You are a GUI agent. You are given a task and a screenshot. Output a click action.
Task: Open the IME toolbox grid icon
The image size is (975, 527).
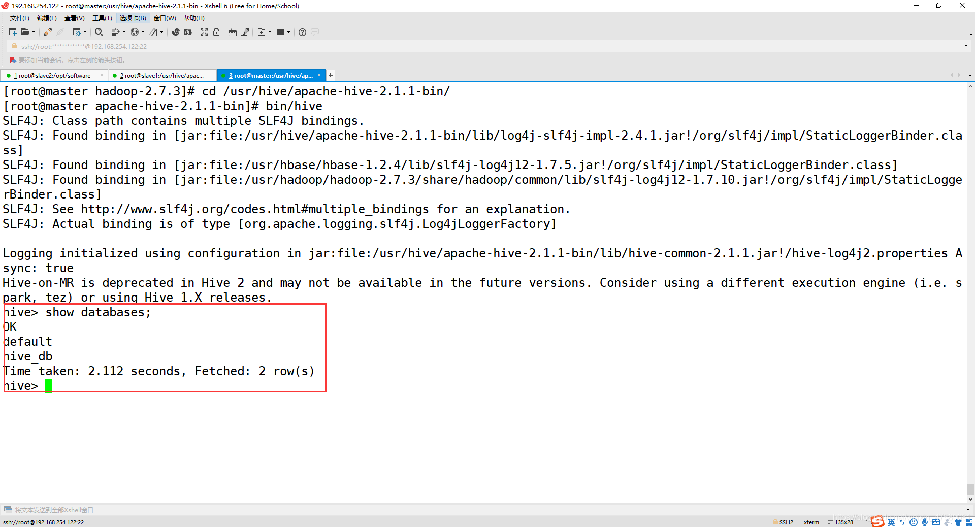click(x=969, y=522)
